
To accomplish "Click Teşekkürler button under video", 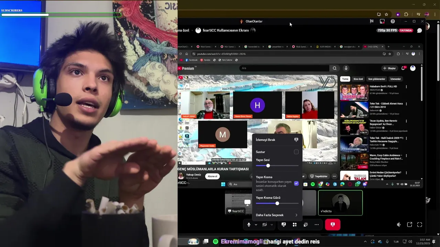I will pyautogui.click(x=319, y=176).
